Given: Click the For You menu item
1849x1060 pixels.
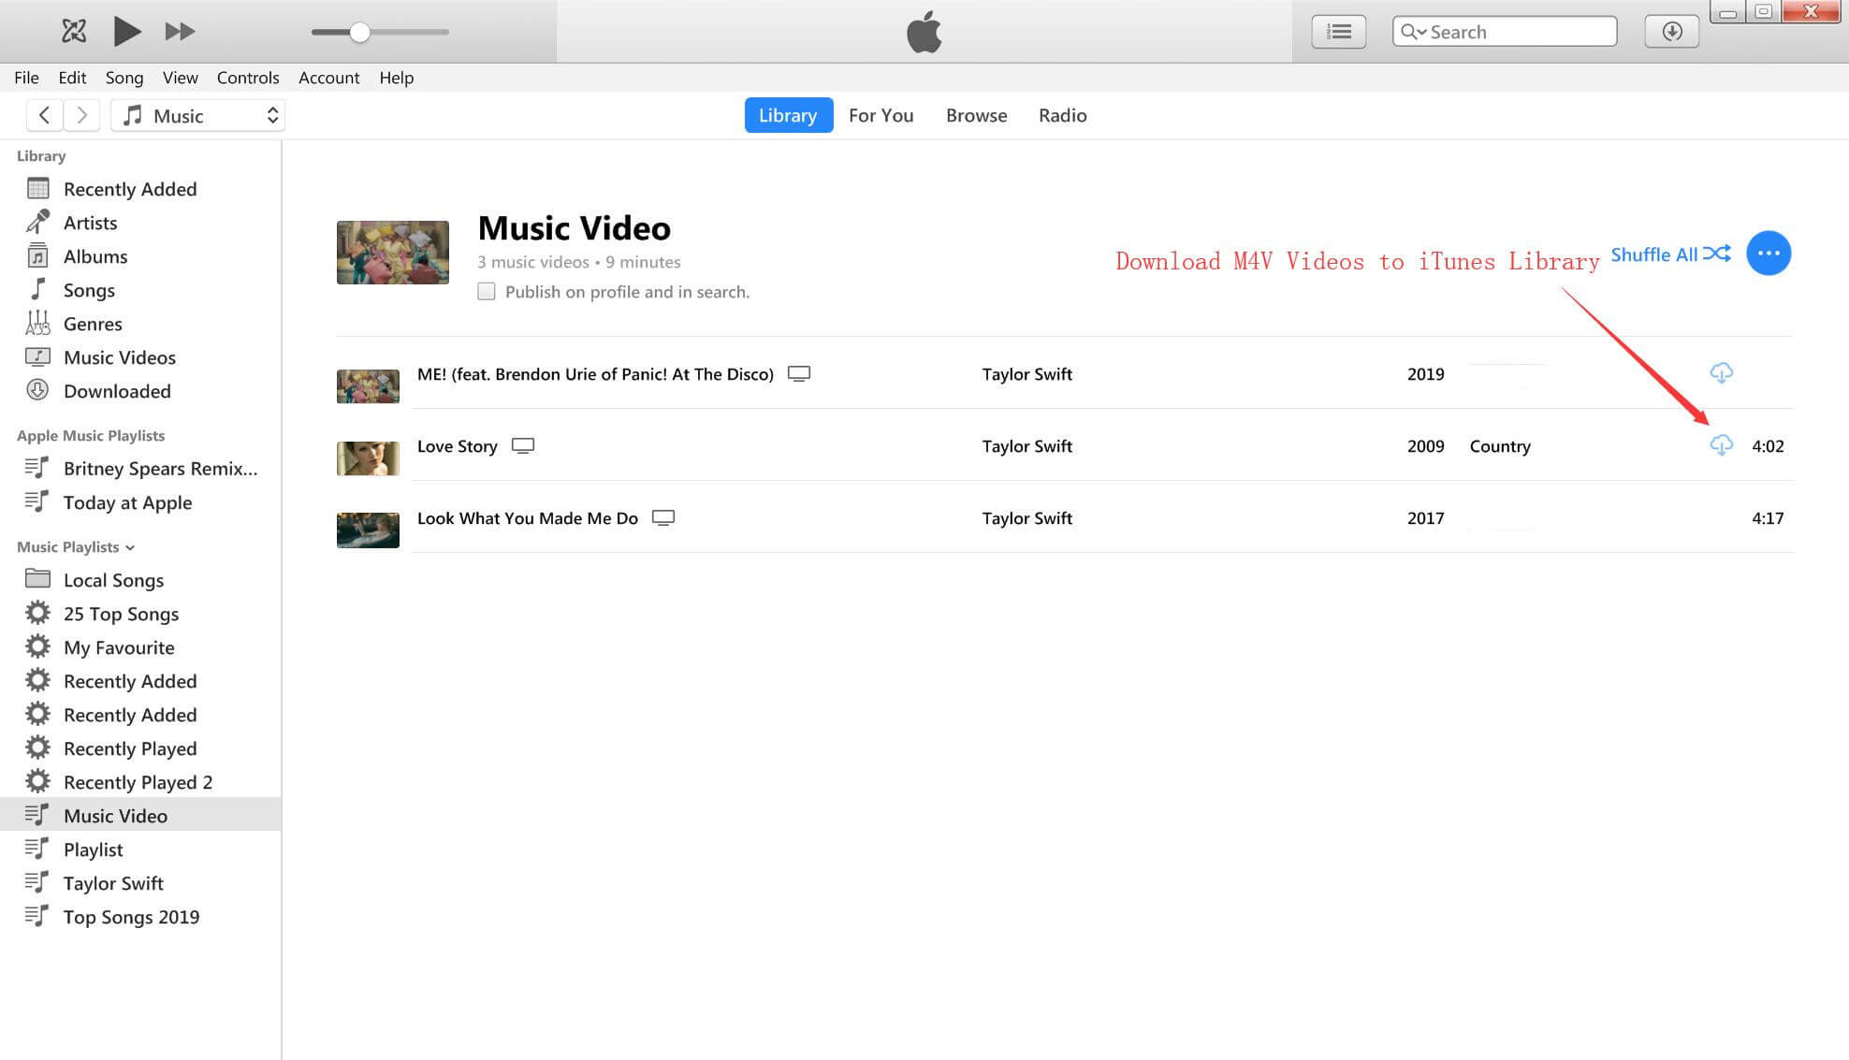Looking at the screenshot, I should pos(880,114).
